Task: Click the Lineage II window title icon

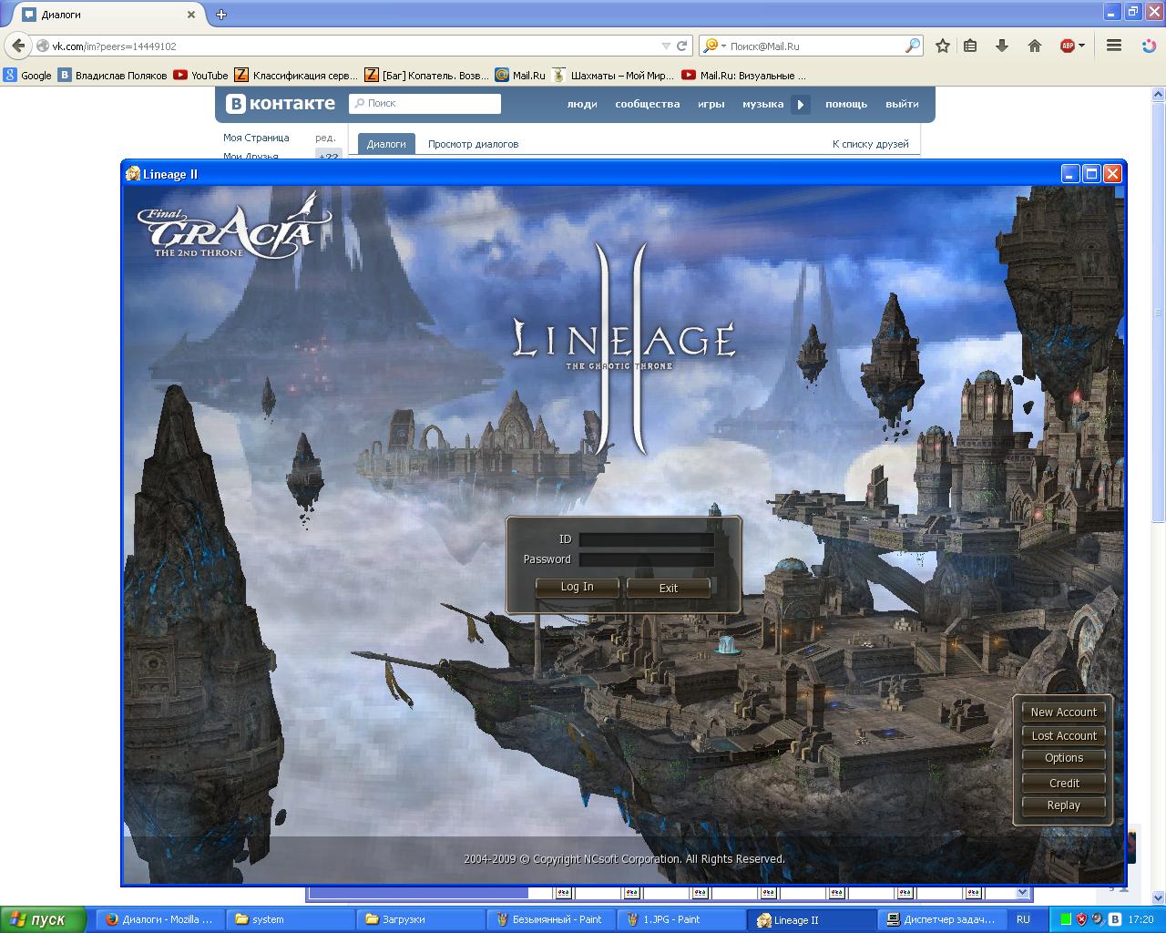Action: pos(133,174)
